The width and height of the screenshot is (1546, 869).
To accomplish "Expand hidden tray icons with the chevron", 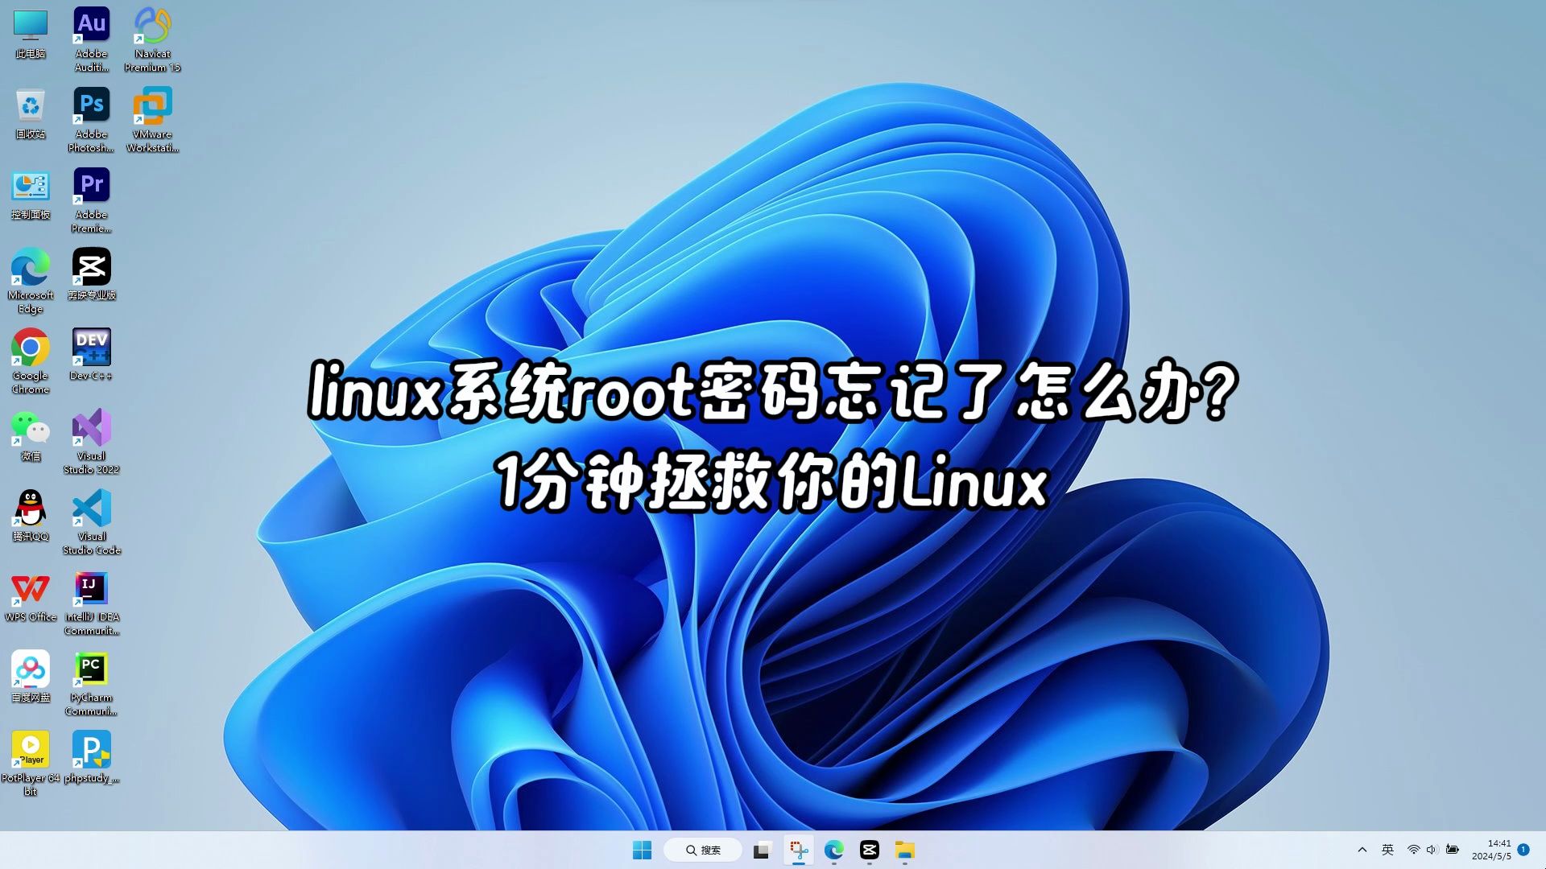I will [1362, 850].
